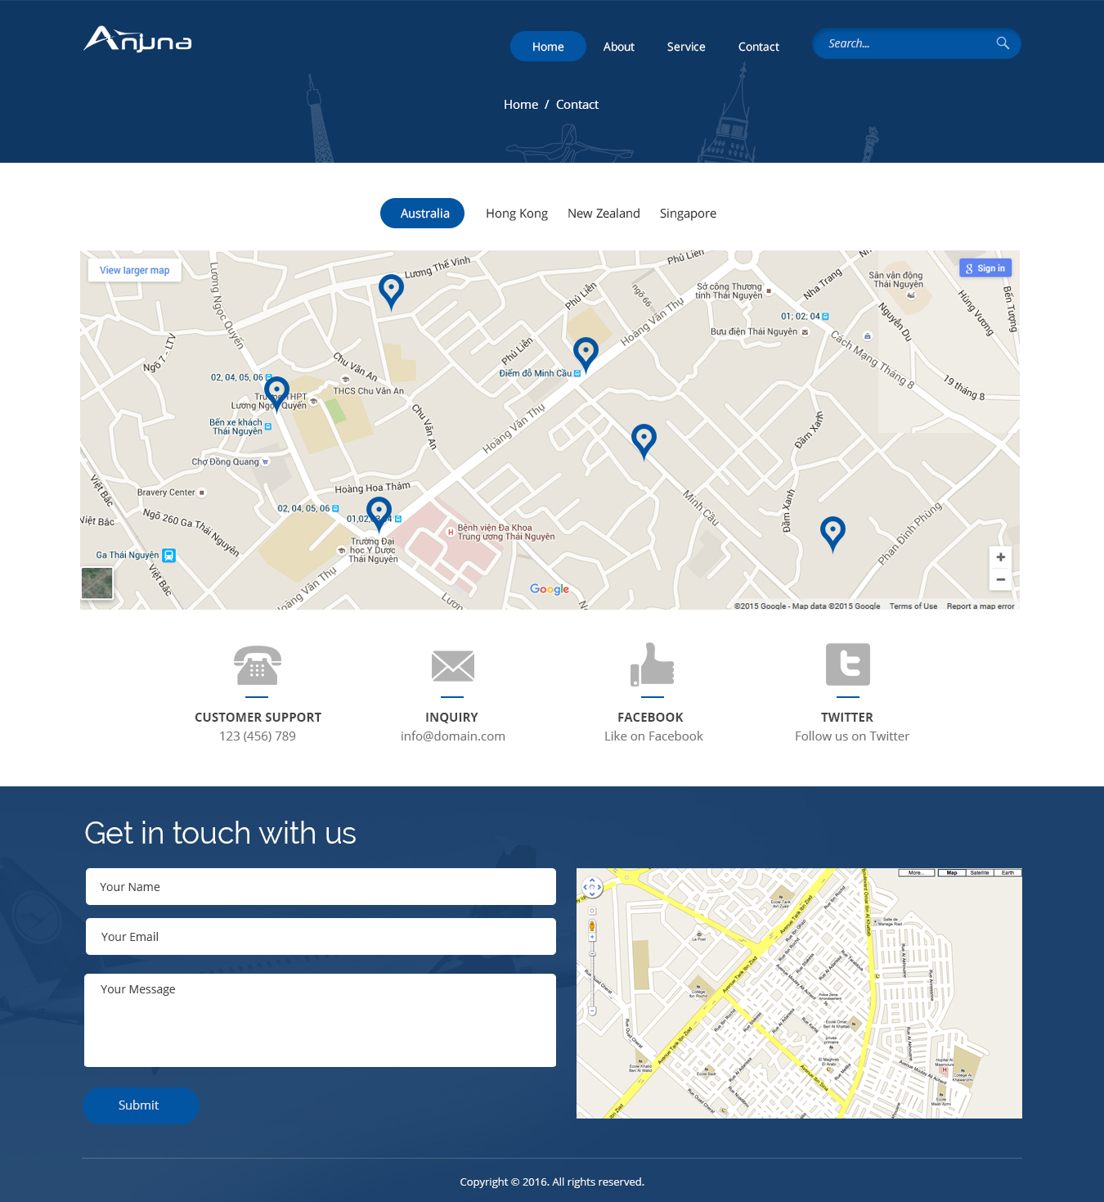Toggle Map view on the small map

[x=951, y=872]
